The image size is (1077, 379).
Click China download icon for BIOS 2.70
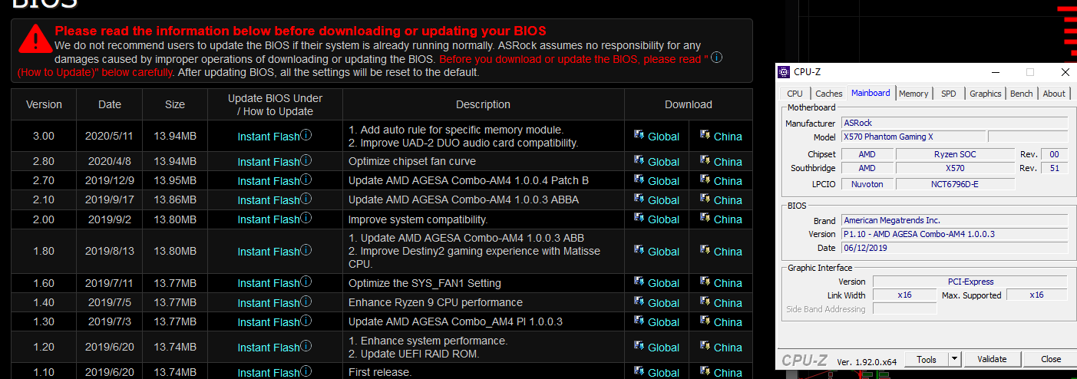pyautogui.click(x=705, y=180)
